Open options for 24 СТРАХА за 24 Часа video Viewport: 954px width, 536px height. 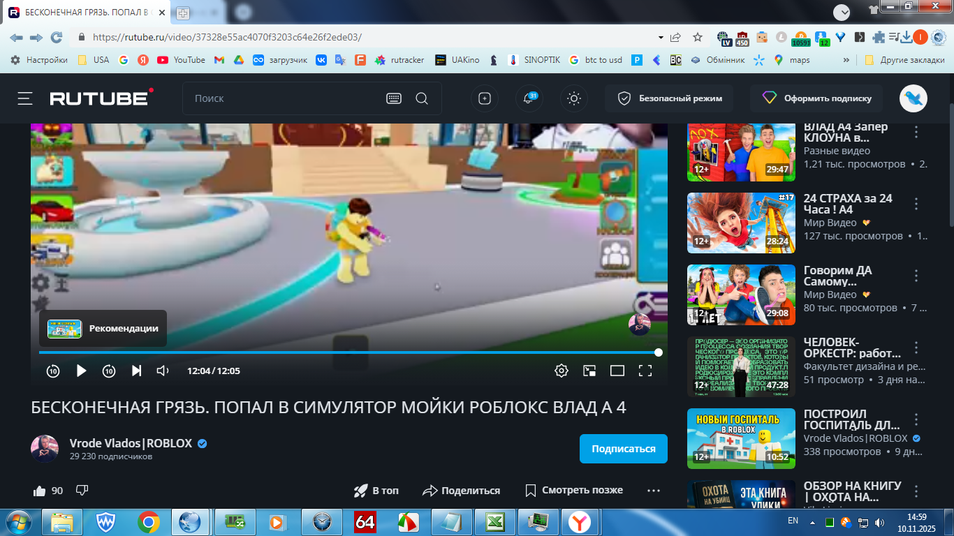tap(917, 203)
